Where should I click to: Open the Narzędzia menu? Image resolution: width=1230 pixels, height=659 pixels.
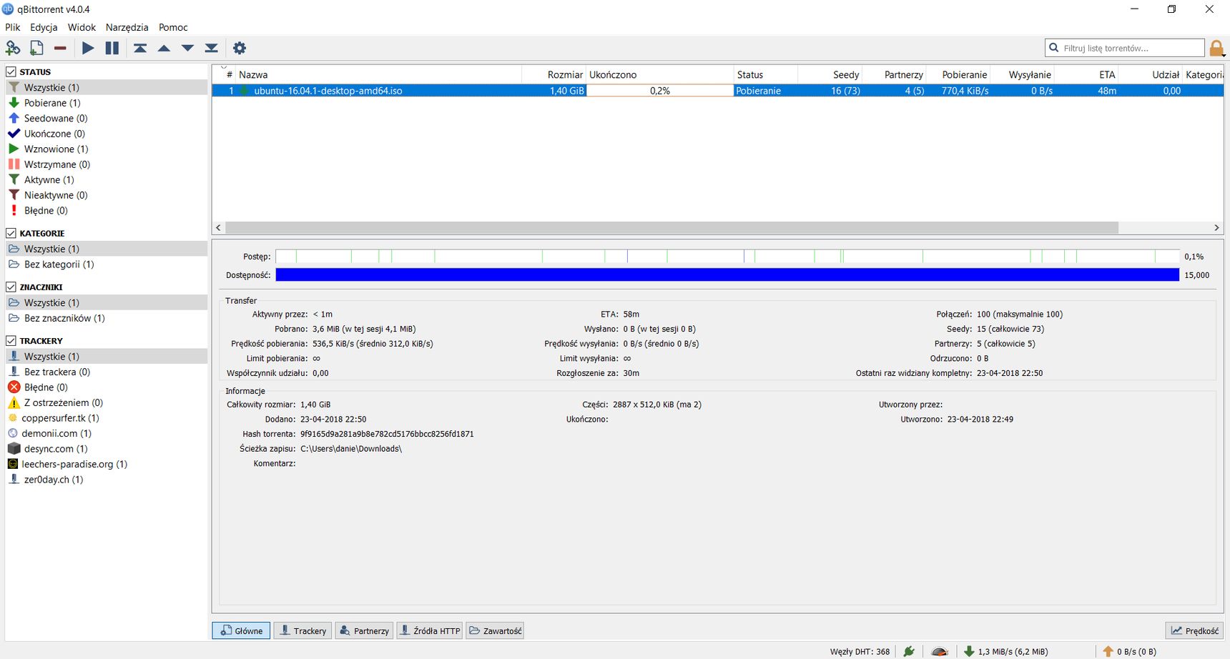tap(127, 27)
